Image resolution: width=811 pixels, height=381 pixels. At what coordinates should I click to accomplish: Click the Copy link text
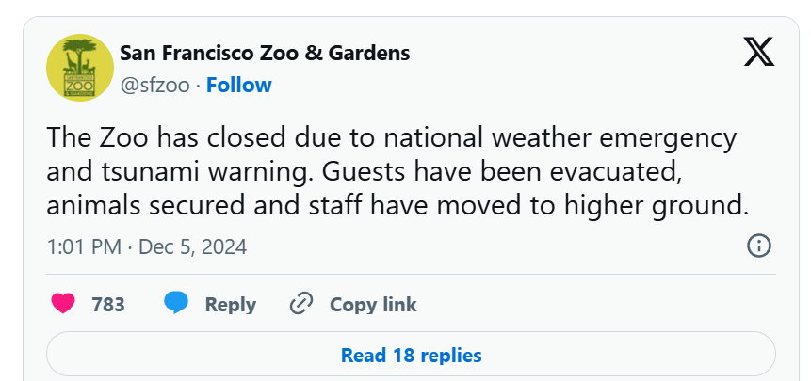[x=373, y=304]
